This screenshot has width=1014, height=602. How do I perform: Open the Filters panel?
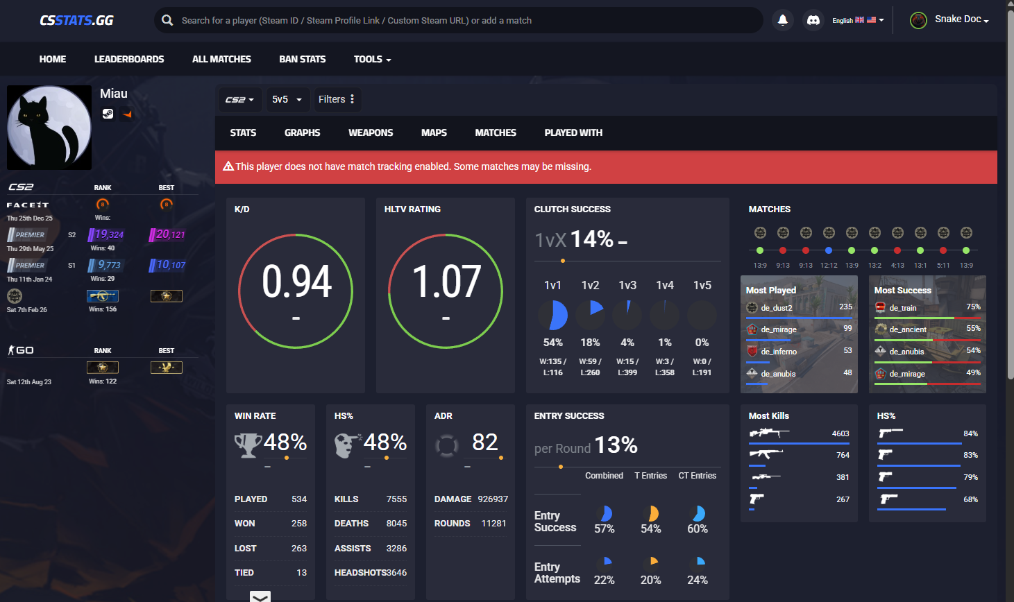(x=337, y=99)
